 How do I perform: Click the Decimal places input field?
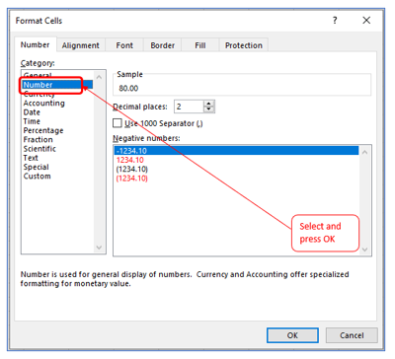pos(189,107)
